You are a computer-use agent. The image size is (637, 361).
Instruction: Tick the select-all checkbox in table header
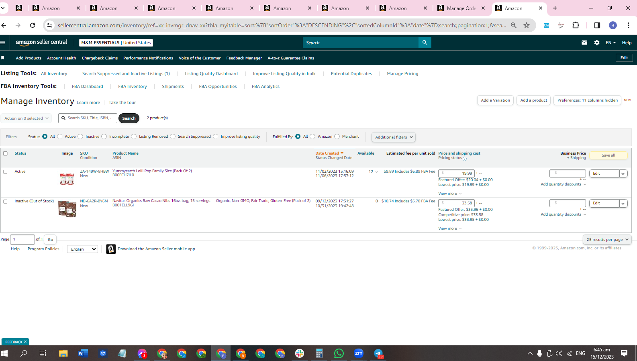point(5,153)
